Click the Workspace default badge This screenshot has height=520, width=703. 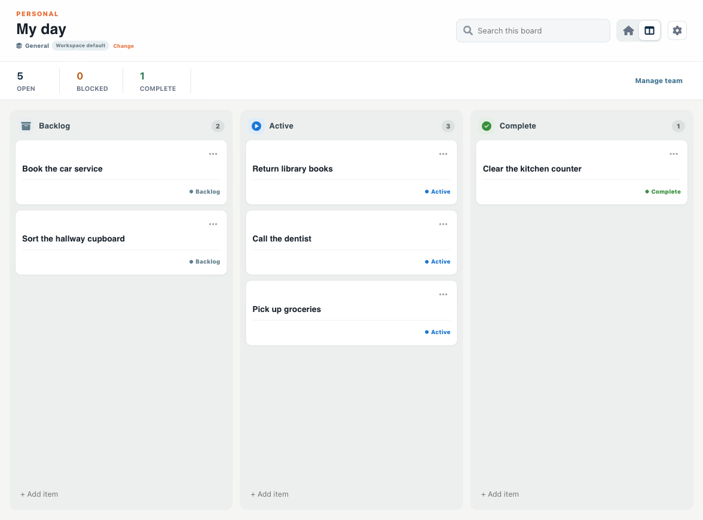[80, 45]
